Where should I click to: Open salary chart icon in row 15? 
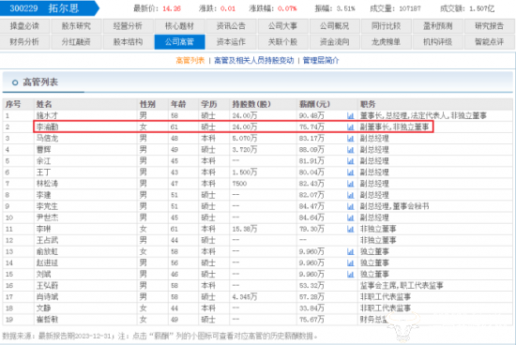350,275
